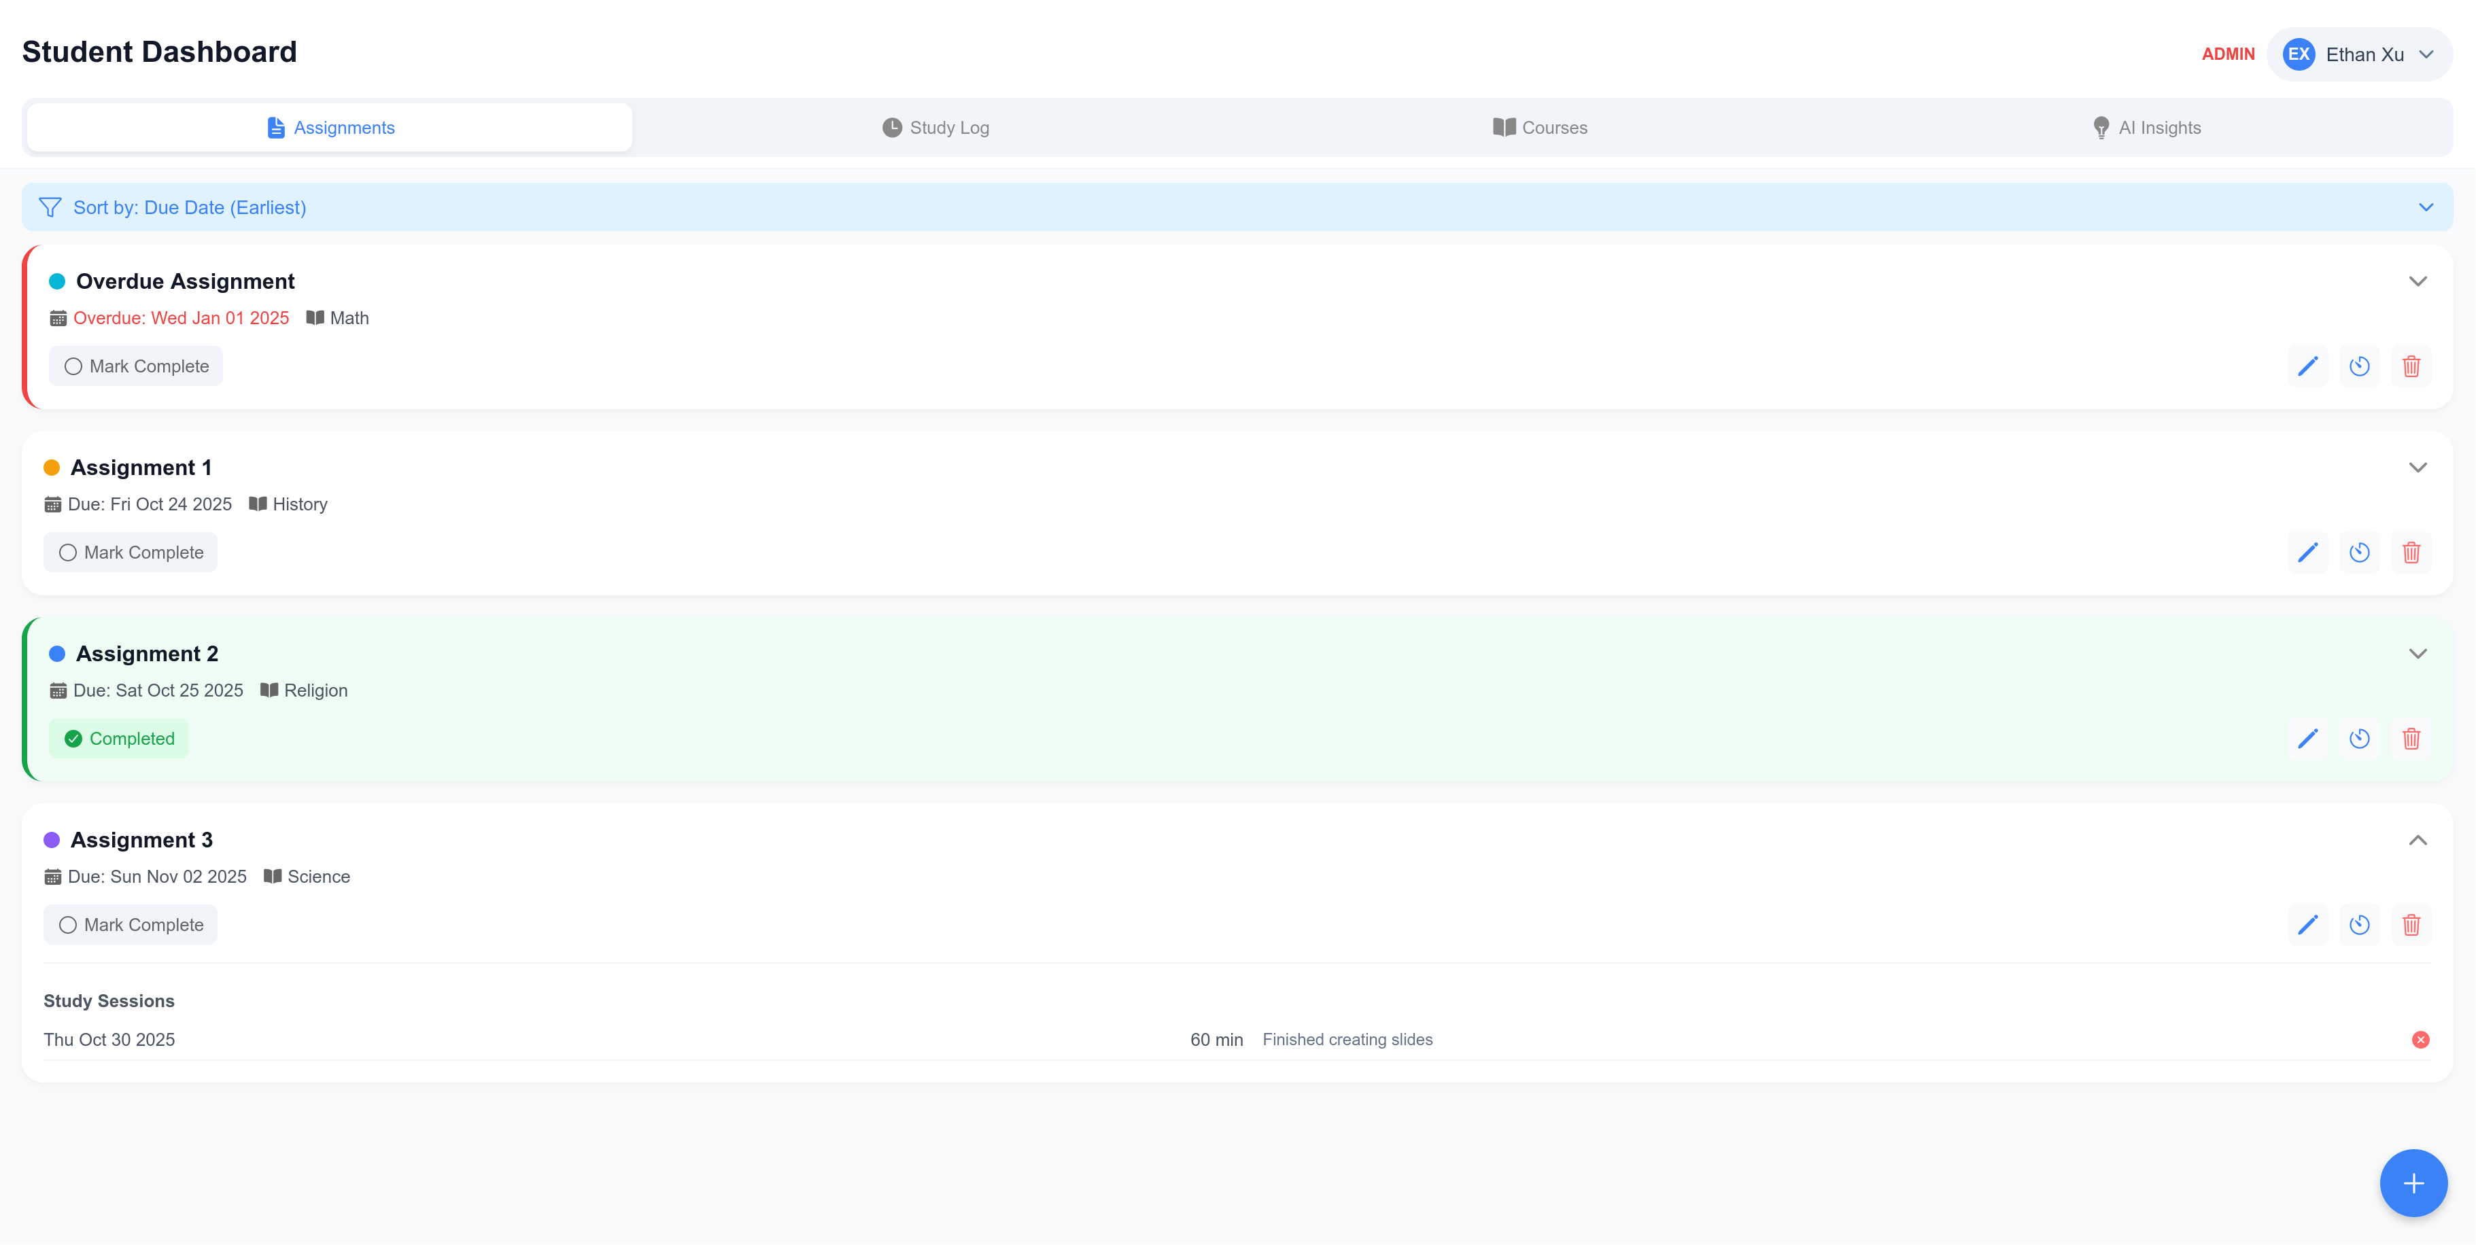2476x1245 pixels.
Task: Click the cyan dot on Overdue Assignment
Action: coord(56,281)
